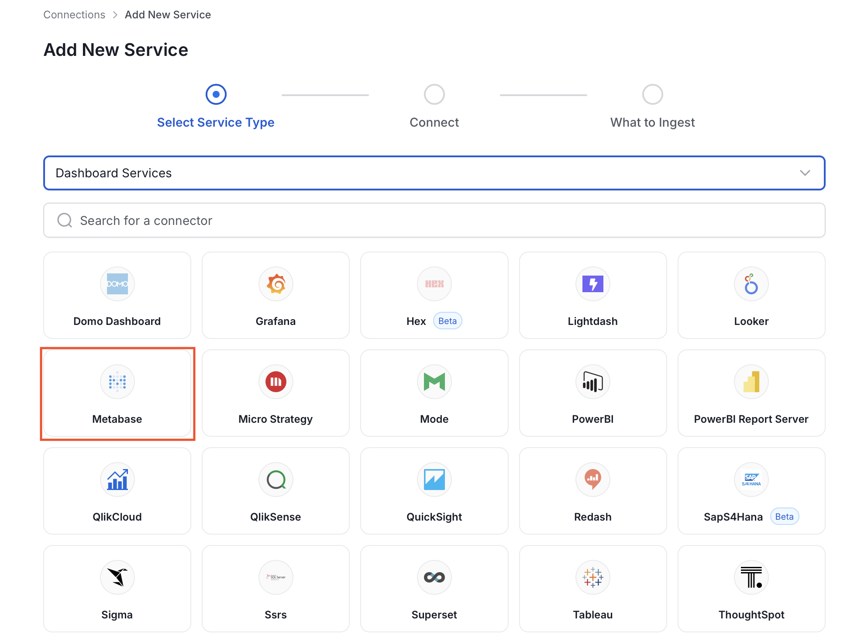Screen dimensions: 861x642
Task: Click the Ssrs card label
Action: tap(276, 614)
